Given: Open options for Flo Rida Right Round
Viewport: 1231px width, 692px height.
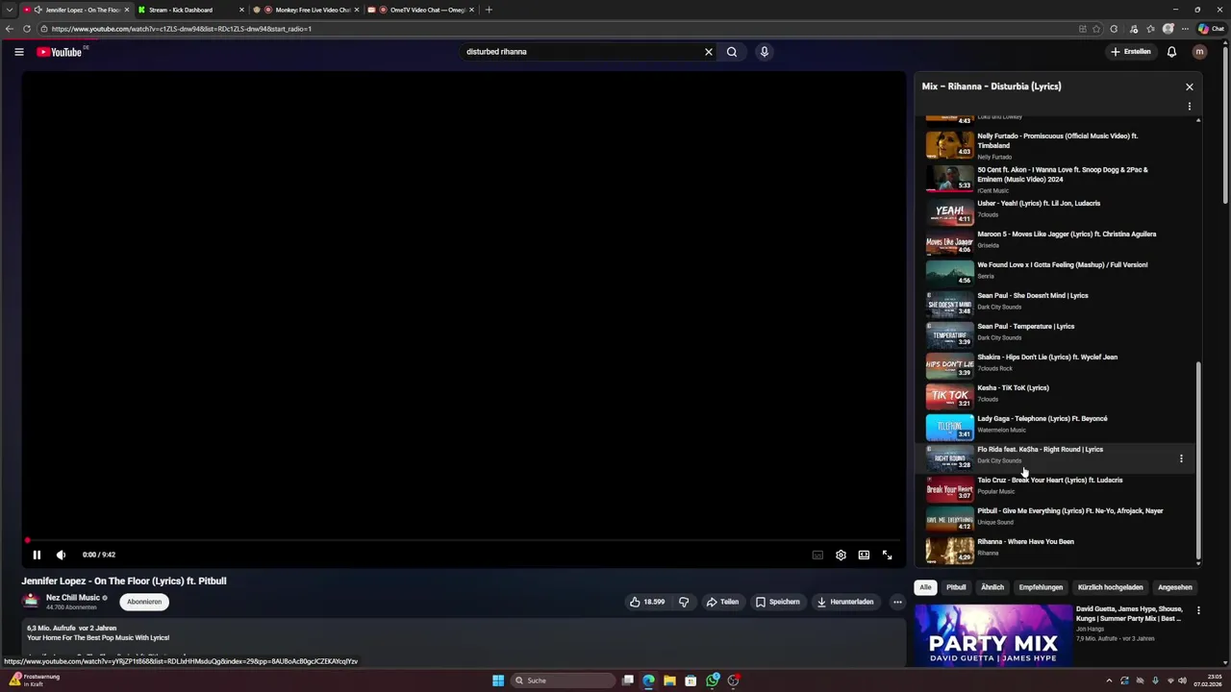Looking at the screenshot, I should 1181,458.
